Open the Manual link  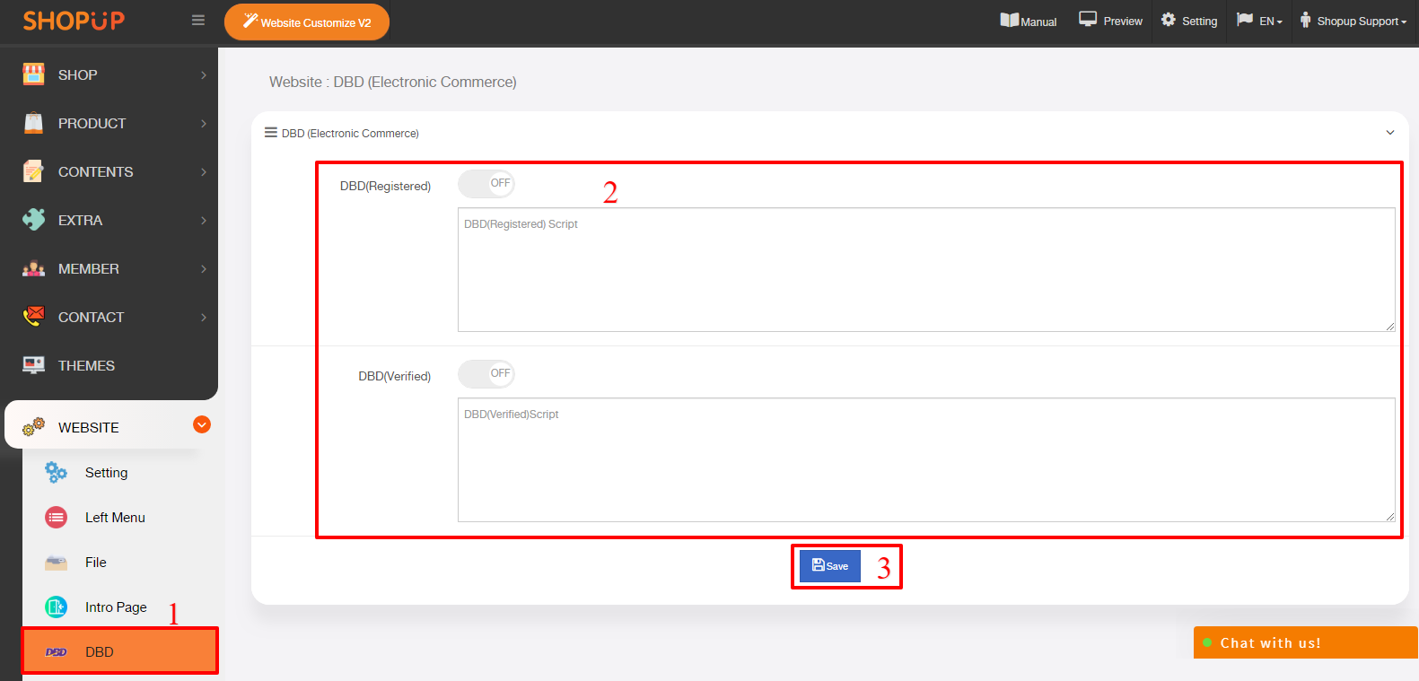point(1029,21)
